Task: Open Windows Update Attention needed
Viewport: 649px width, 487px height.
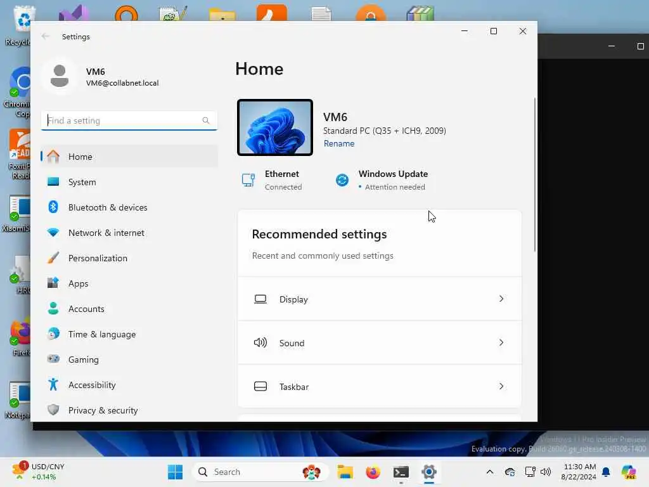Action: click(381, 180)
